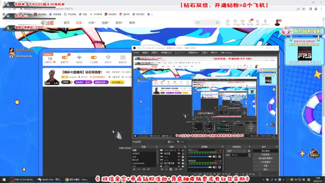Mute the 麦克风/Aux speaker icon
325x183 pixels.
(x=215, y=157)
